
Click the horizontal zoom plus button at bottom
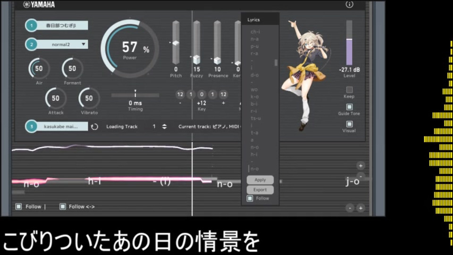(361, 208)
